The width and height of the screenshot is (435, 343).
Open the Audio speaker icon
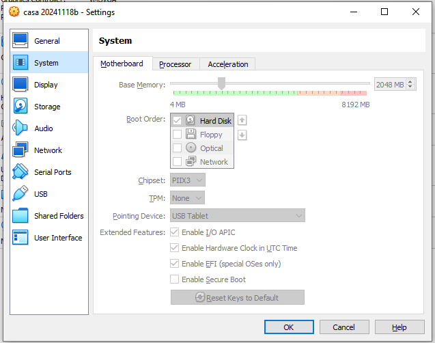click(x=20, y=128)
